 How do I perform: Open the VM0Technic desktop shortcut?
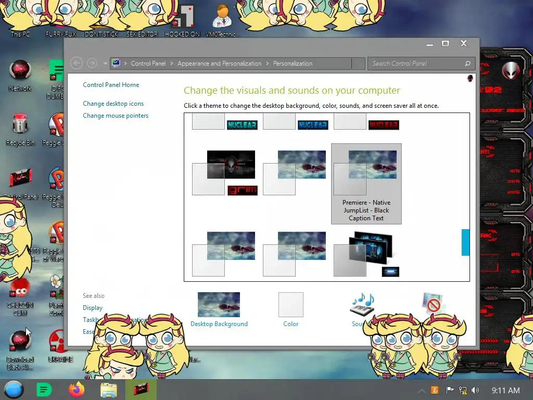click(x=223, y=20)
